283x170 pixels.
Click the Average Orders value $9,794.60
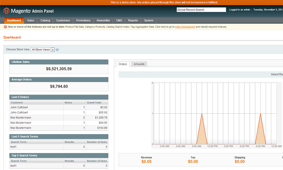coord(59,87)
